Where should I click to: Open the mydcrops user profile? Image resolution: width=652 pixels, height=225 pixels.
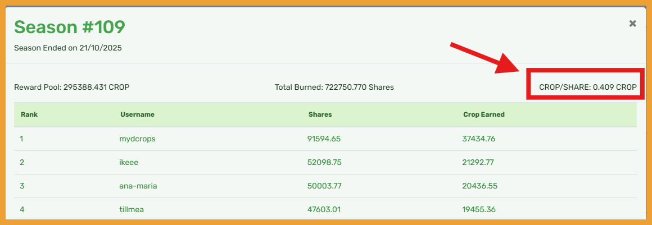pyautogui.click(x=138, y=139)
